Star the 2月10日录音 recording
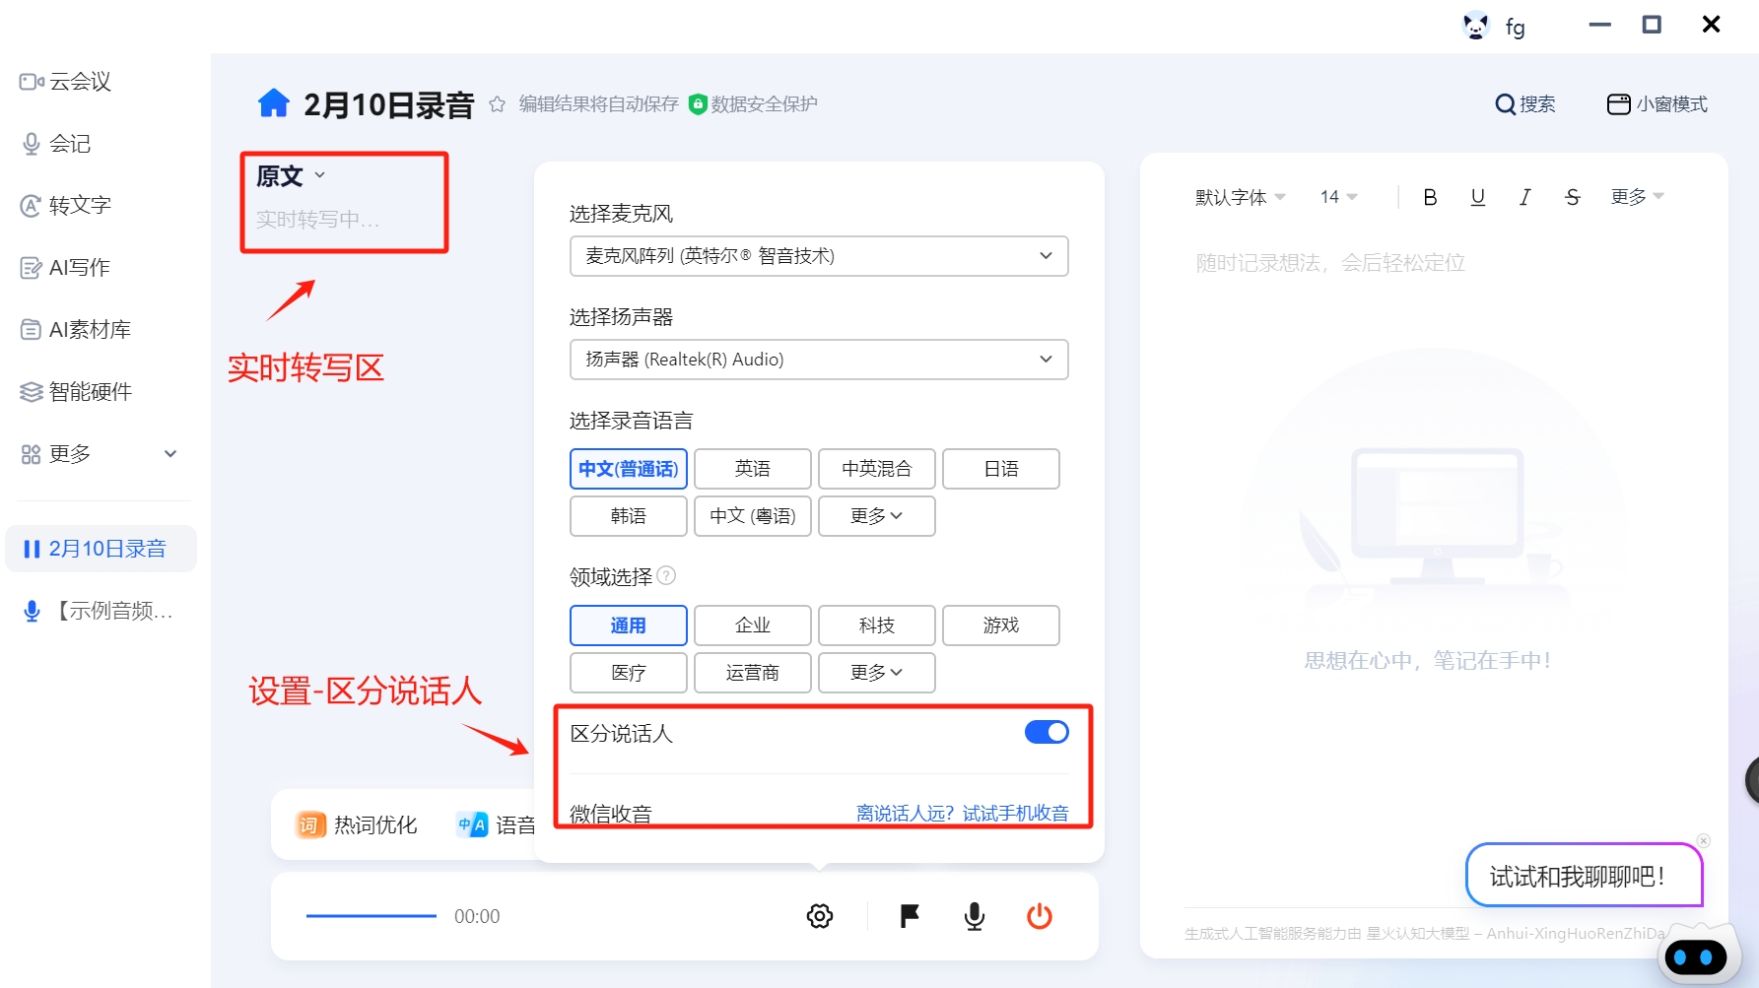The height and width of the screenshot is (988, 1759). tap(498, 104)
